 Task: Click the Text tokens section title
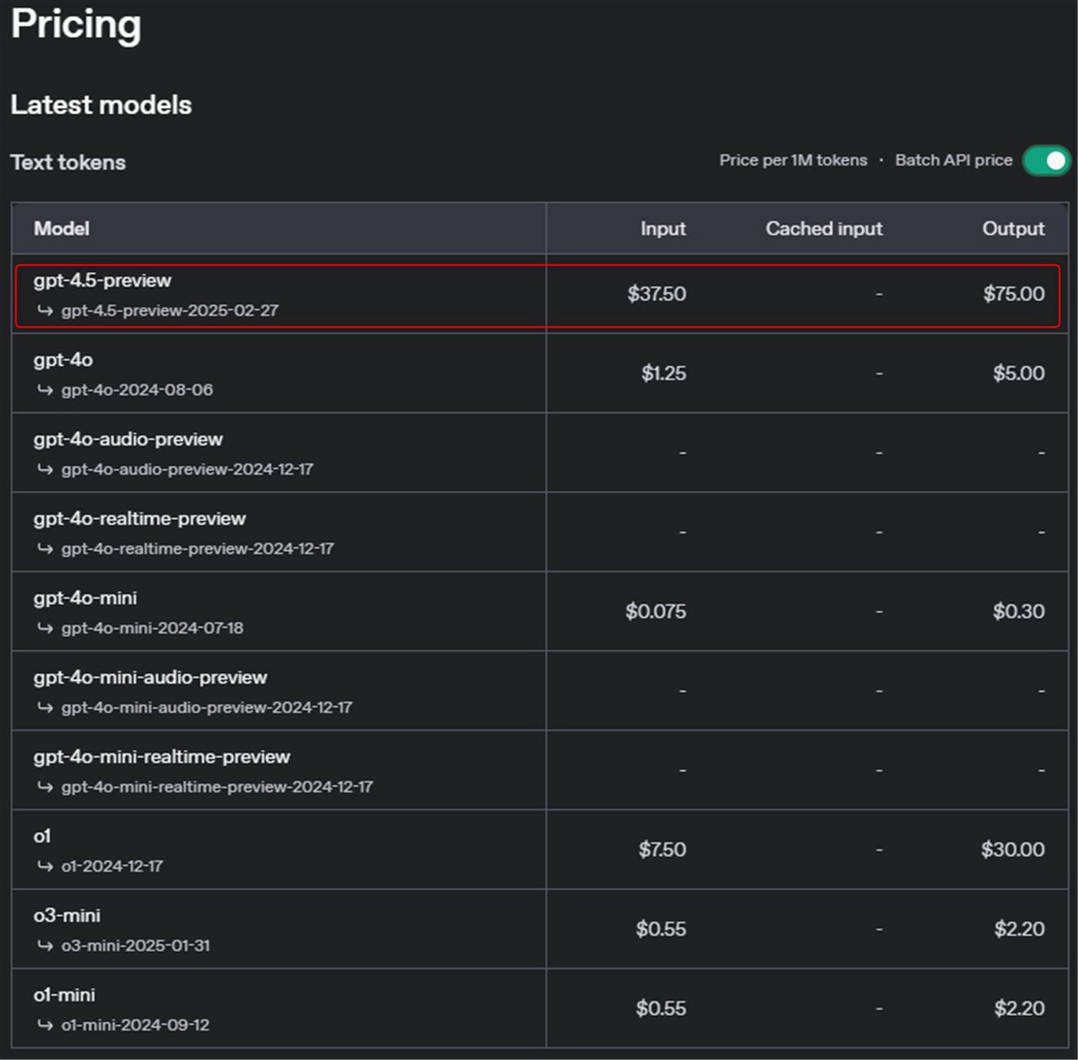coord(68,163)
